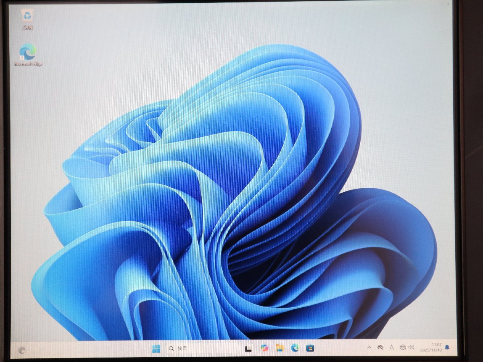Expand the hidden system tray icons
Viewport: 483px width, 362px height.
click(369, 348)
